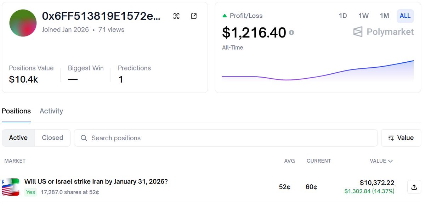Click the magnifier icon in search box
The image size is (425, 208).
pos(84,138)
